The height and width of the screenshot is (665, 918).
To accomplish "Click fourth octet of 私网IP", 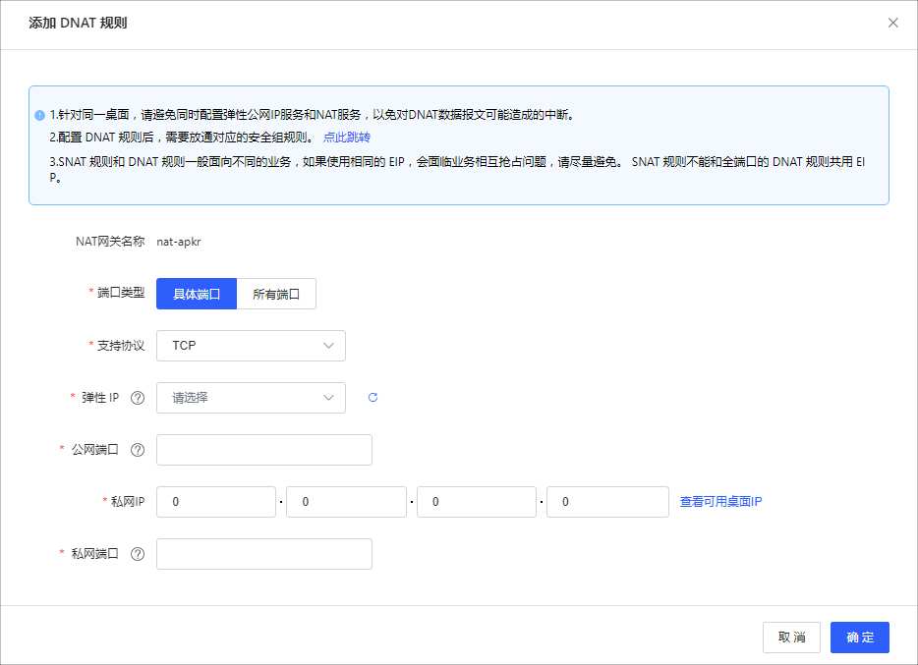I will (x=606, y=502).
